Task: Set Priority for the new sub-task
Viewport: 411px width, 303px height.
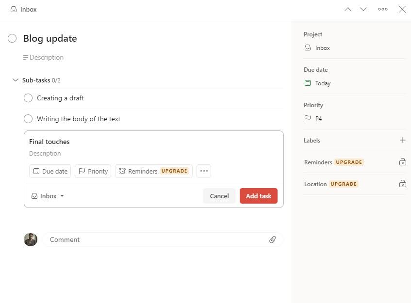Action: 93,171
